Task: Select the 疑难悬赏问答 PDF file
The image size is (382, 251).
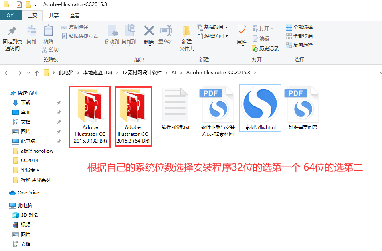Action: (x=303, y=108)
